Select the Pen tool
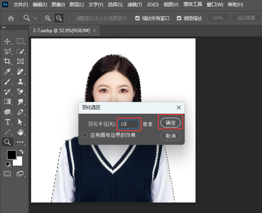Image resolution: width=262 pixels, height=213 pixels. pos(20,112)
